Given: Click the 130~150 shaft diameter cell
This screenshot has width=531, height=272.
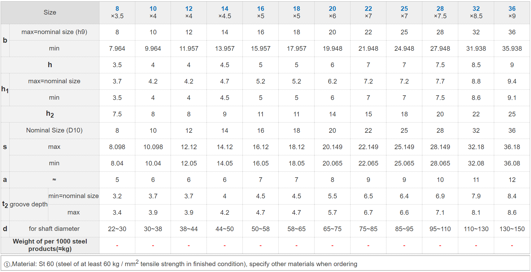Looking at the screenshot, I should (x=512, y=229).
